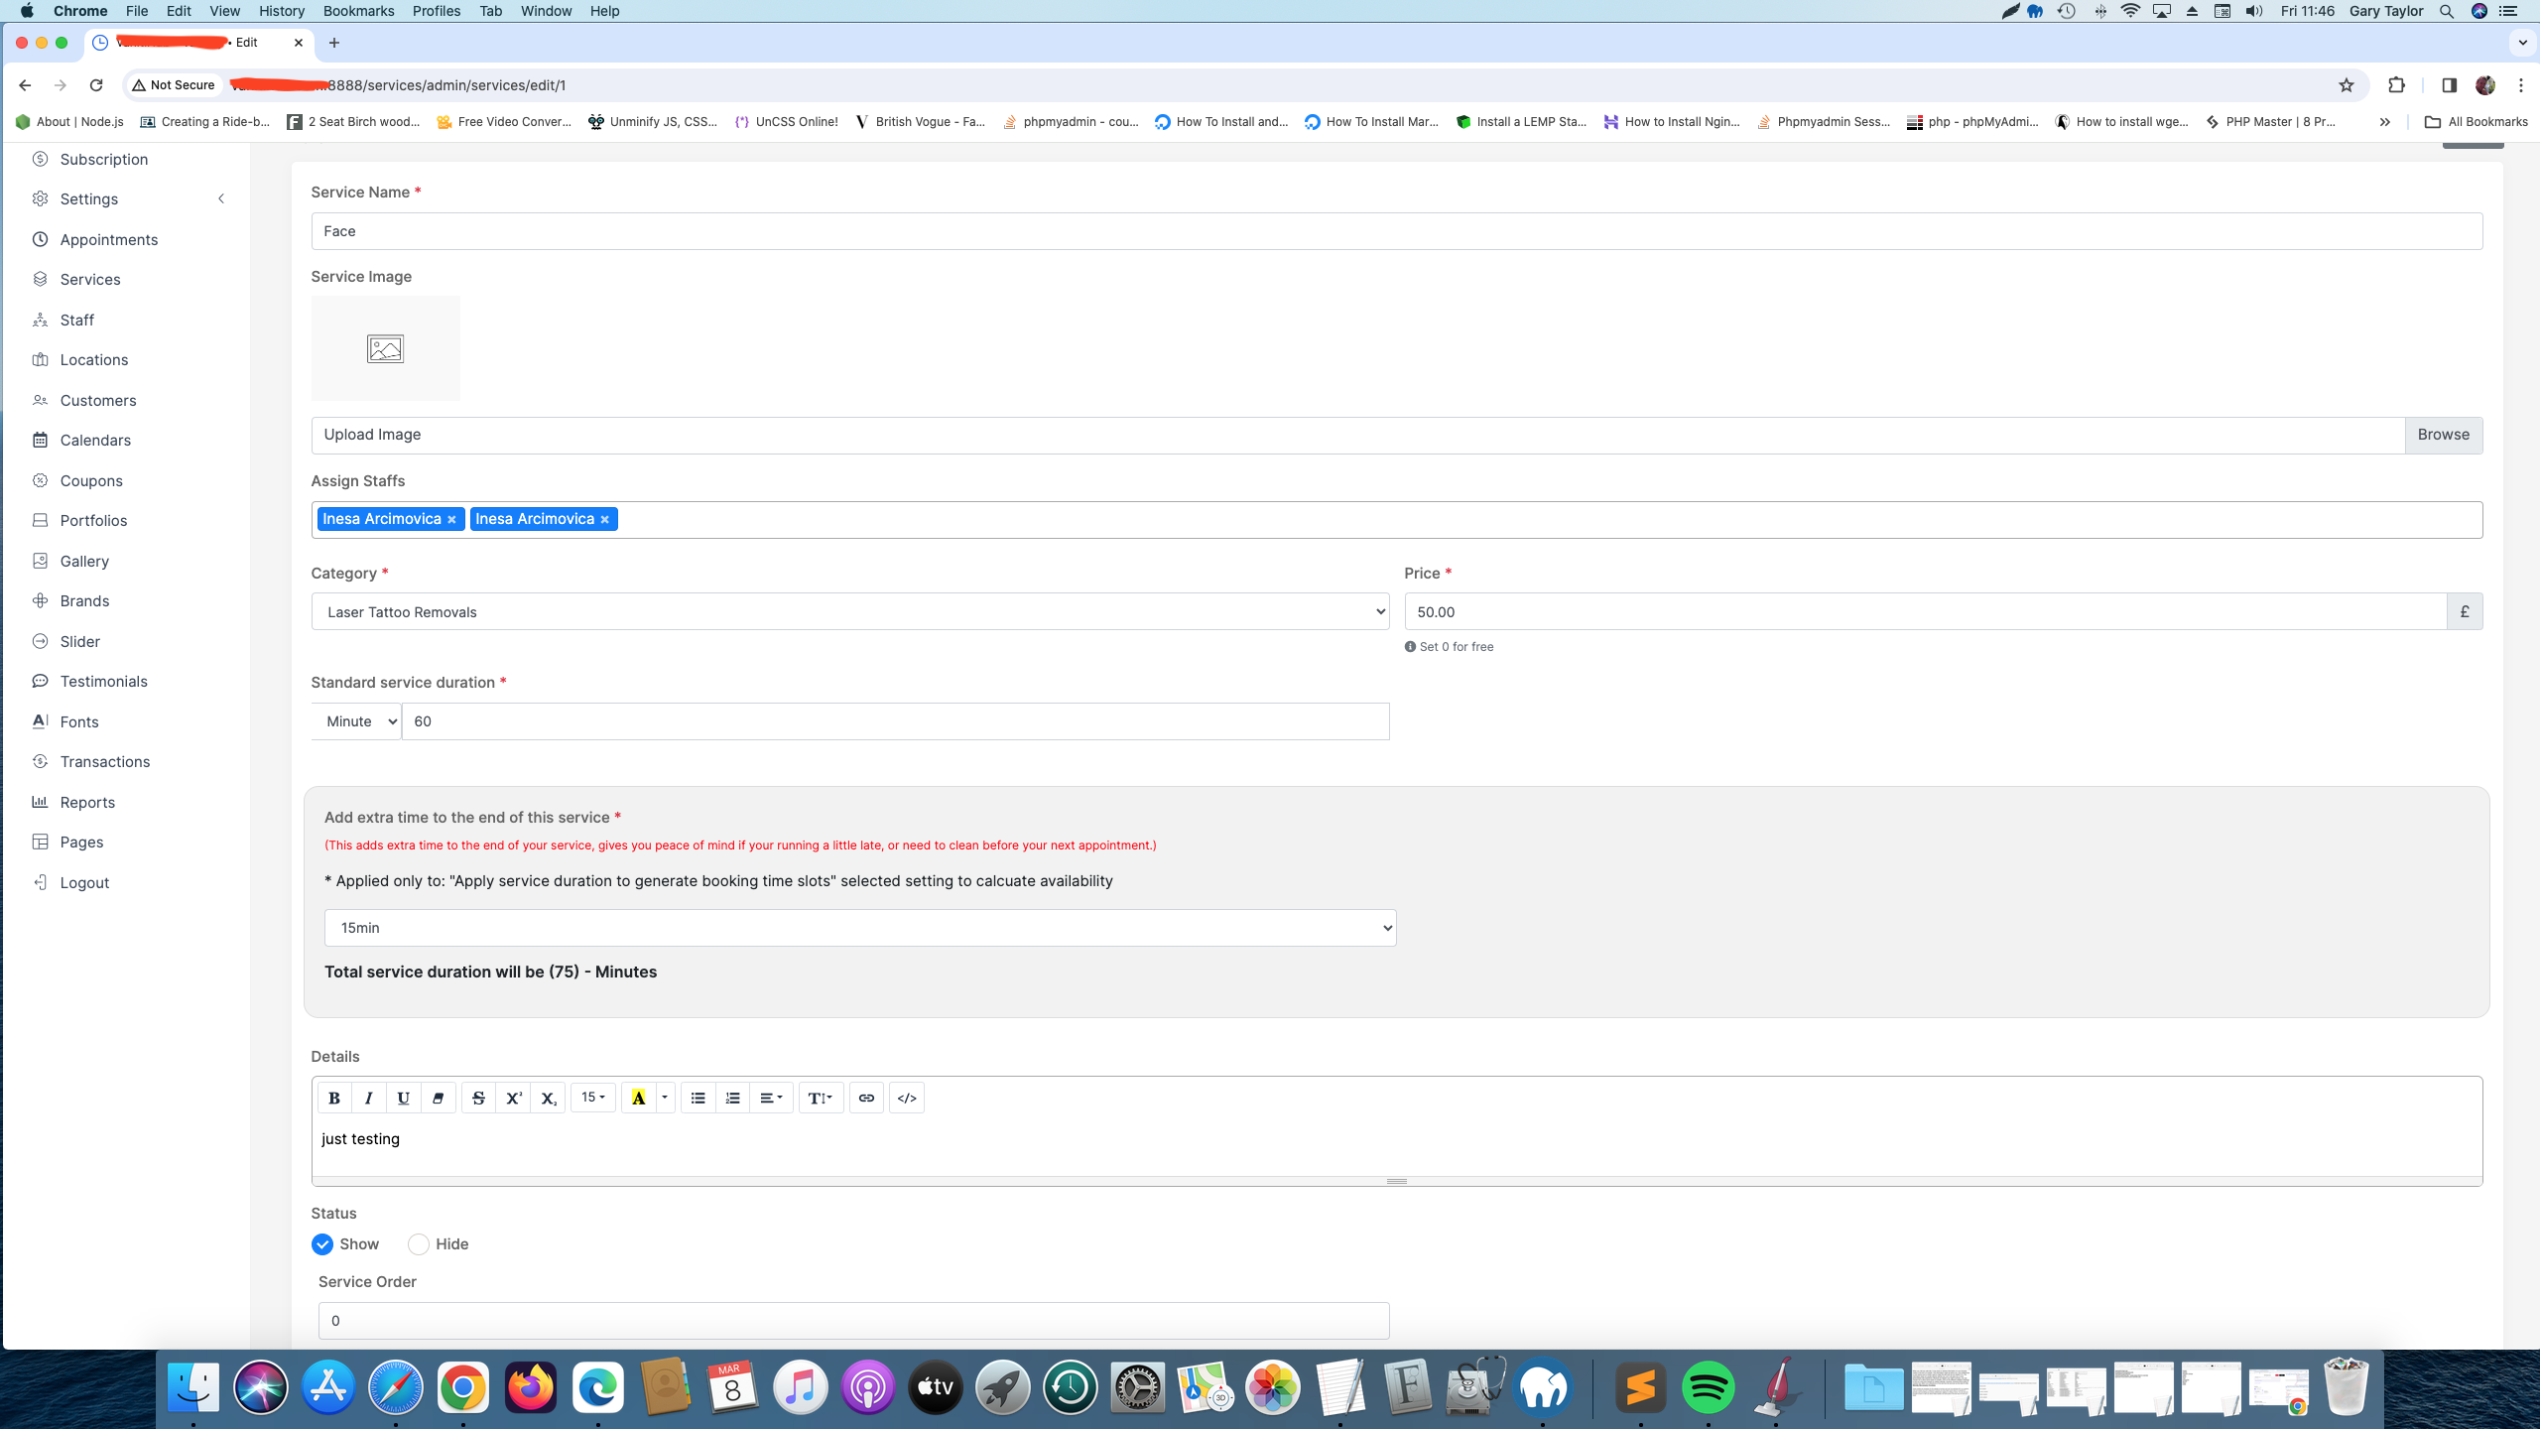
Task: Remove first Inesa Arcimovica staff tag
Action: point(451,520)
